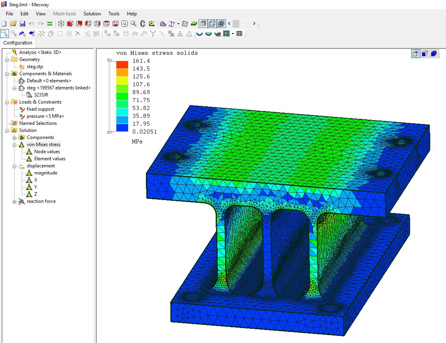Click the green Solve equals icon
The image size is (446, 343).
50,24
